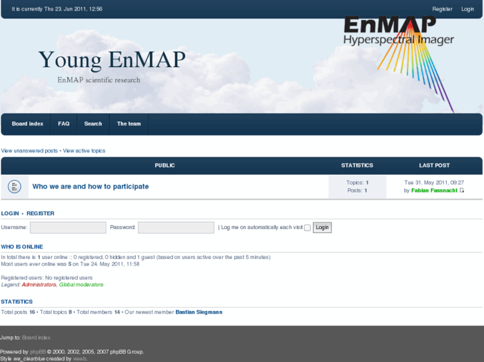The height and width of the screenshot is (362, 484).
Task: Open The team menu item
Action: click(128, 124)
